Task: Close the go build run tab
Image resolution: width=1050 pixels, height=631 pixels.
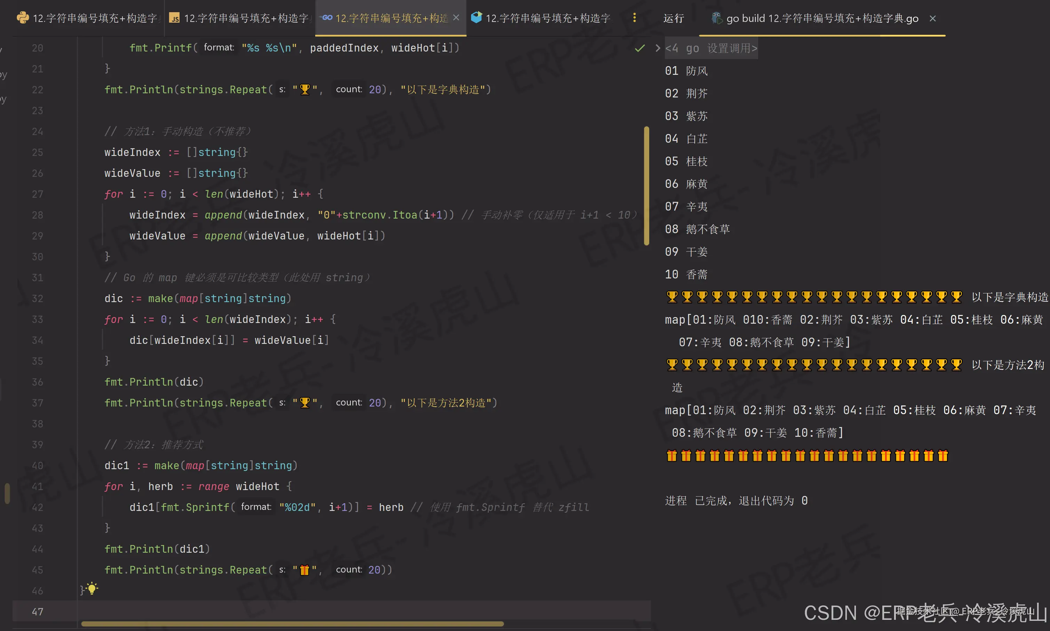Action: (x=932, y=18)
